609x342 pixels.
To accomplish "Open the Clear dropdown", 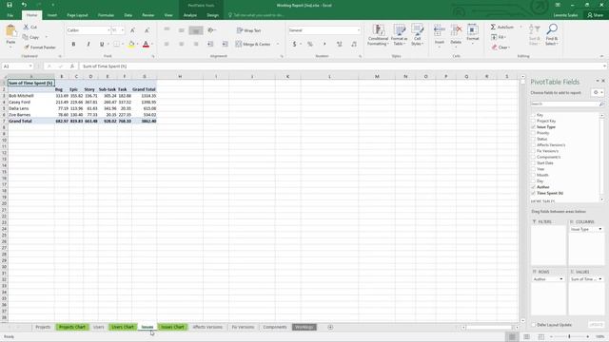I will point(501,47).
